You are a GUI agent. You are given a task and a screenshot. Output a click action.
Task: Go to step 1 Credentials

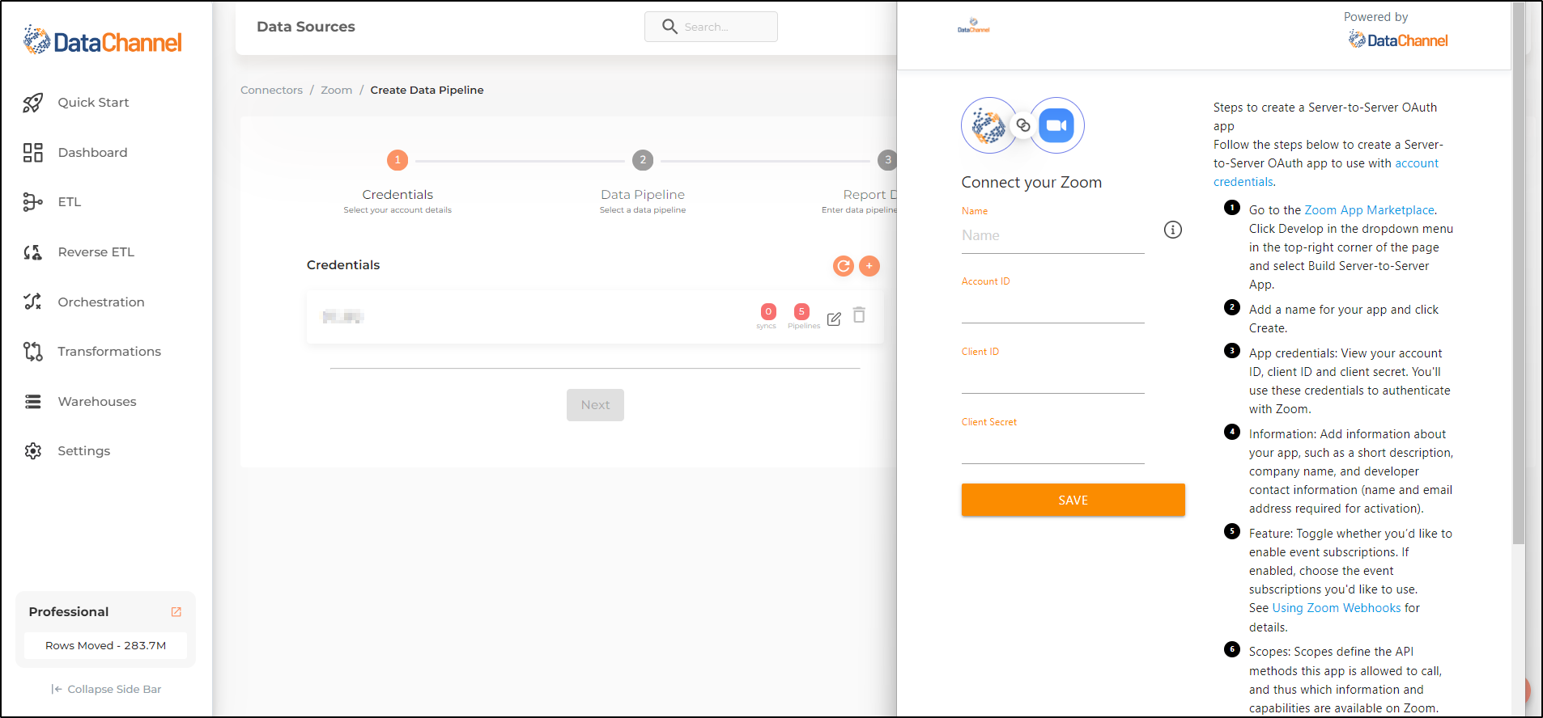(397, 160)
